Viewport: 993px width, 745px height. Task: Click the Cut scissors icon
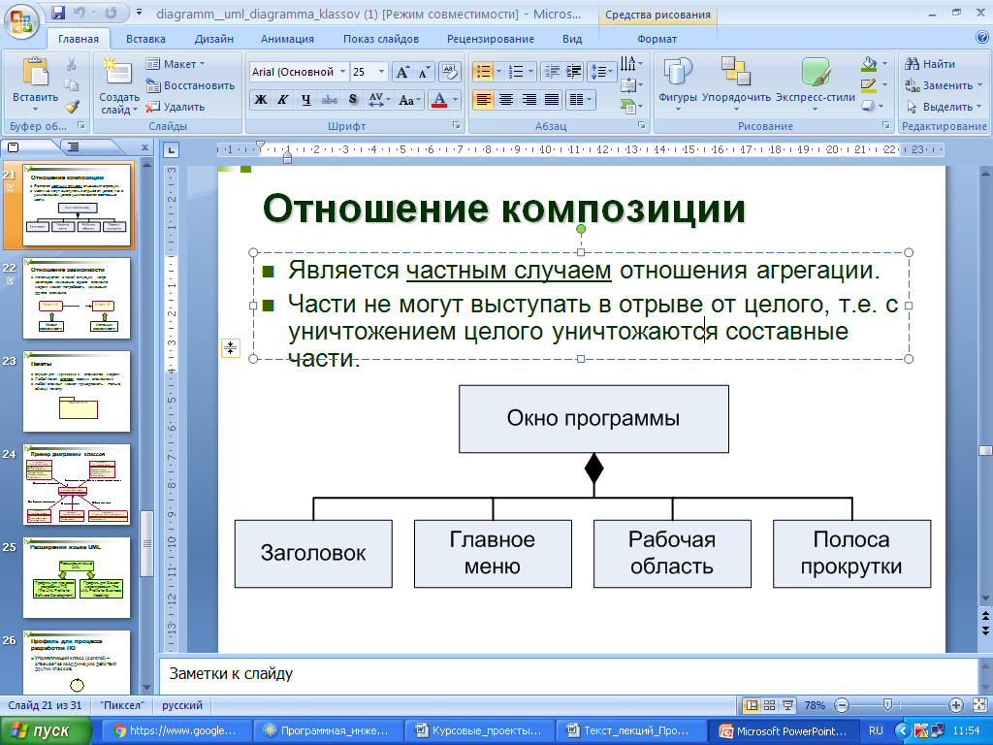(72, 64)
